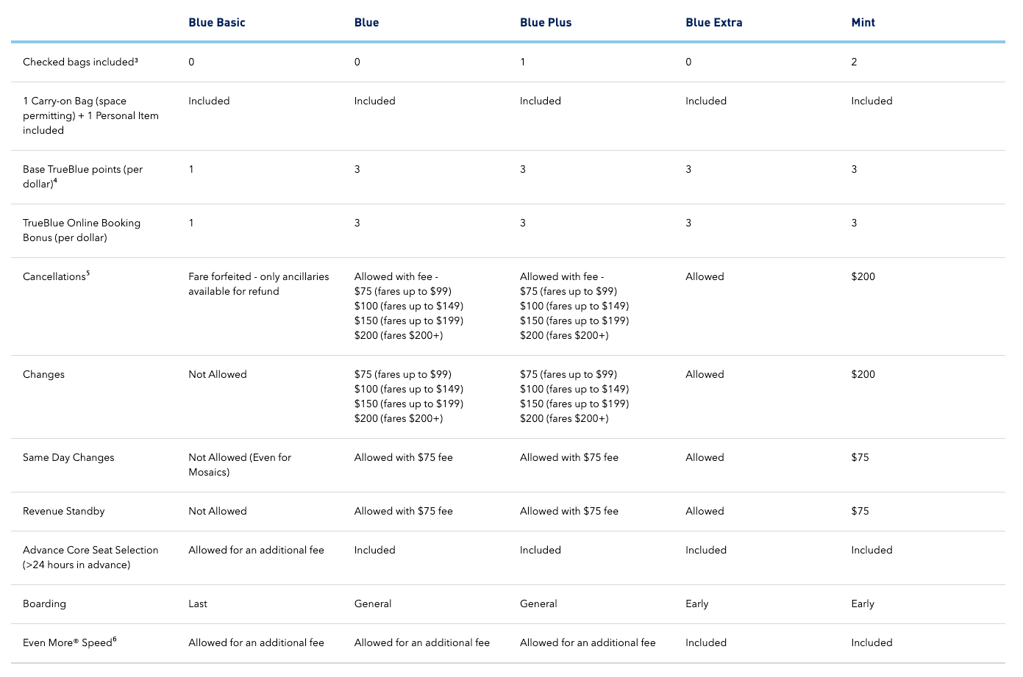The width and height of the screenshot is (1023, 677).
Task: Click Blue Basic boarding 'Last' cell
Action: pyautogui.click(x=198, y=603)
